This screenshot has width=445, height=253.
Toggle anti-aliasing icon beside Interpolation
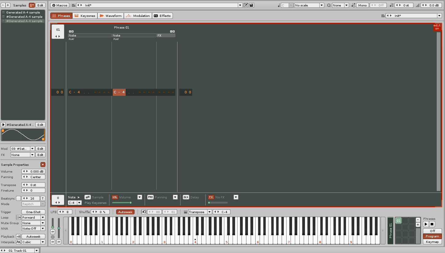pyautogui.click(x=18, y=242)
